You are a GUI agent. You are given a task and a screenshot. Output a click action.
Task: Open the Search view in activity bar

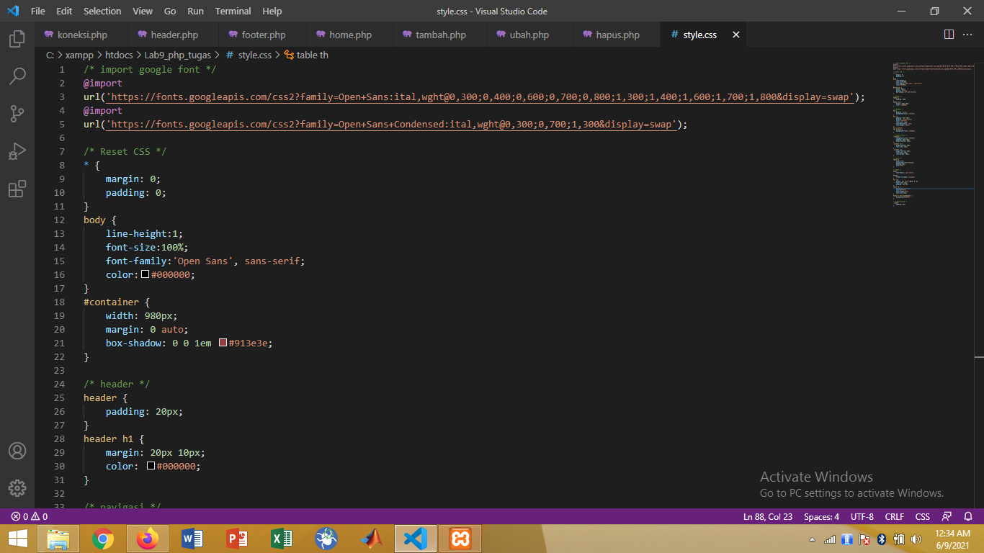(17, 76)
